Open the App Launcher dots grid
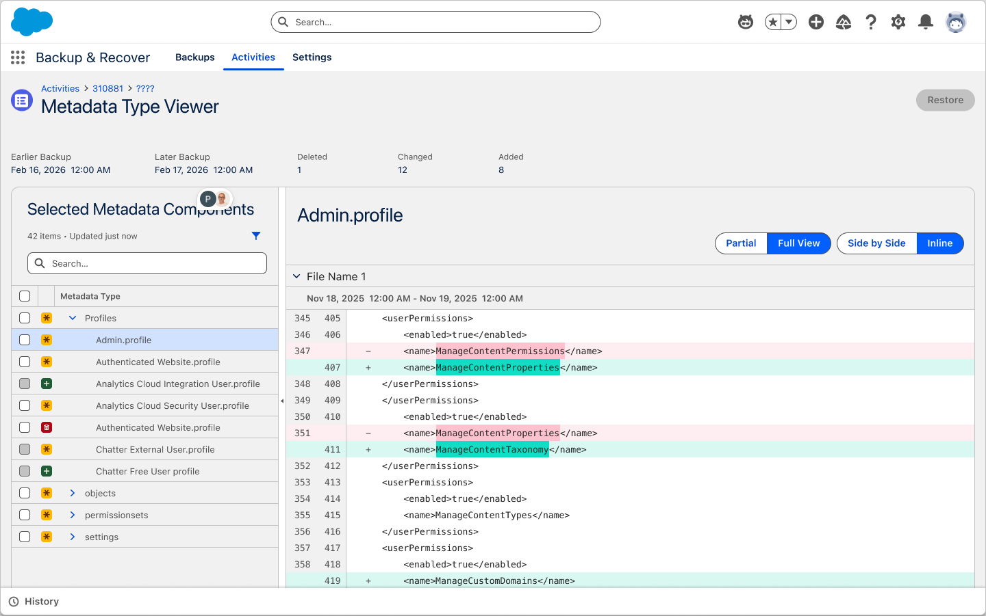Image resolution: width=986 pixels, height=616 pixels. (x=18, y=57)
